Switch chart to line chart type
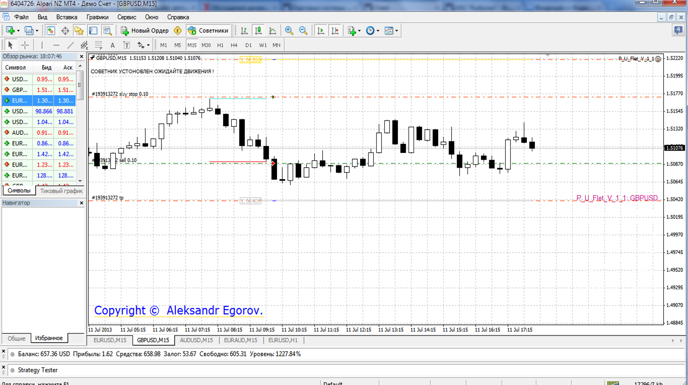 click(272, 31)
